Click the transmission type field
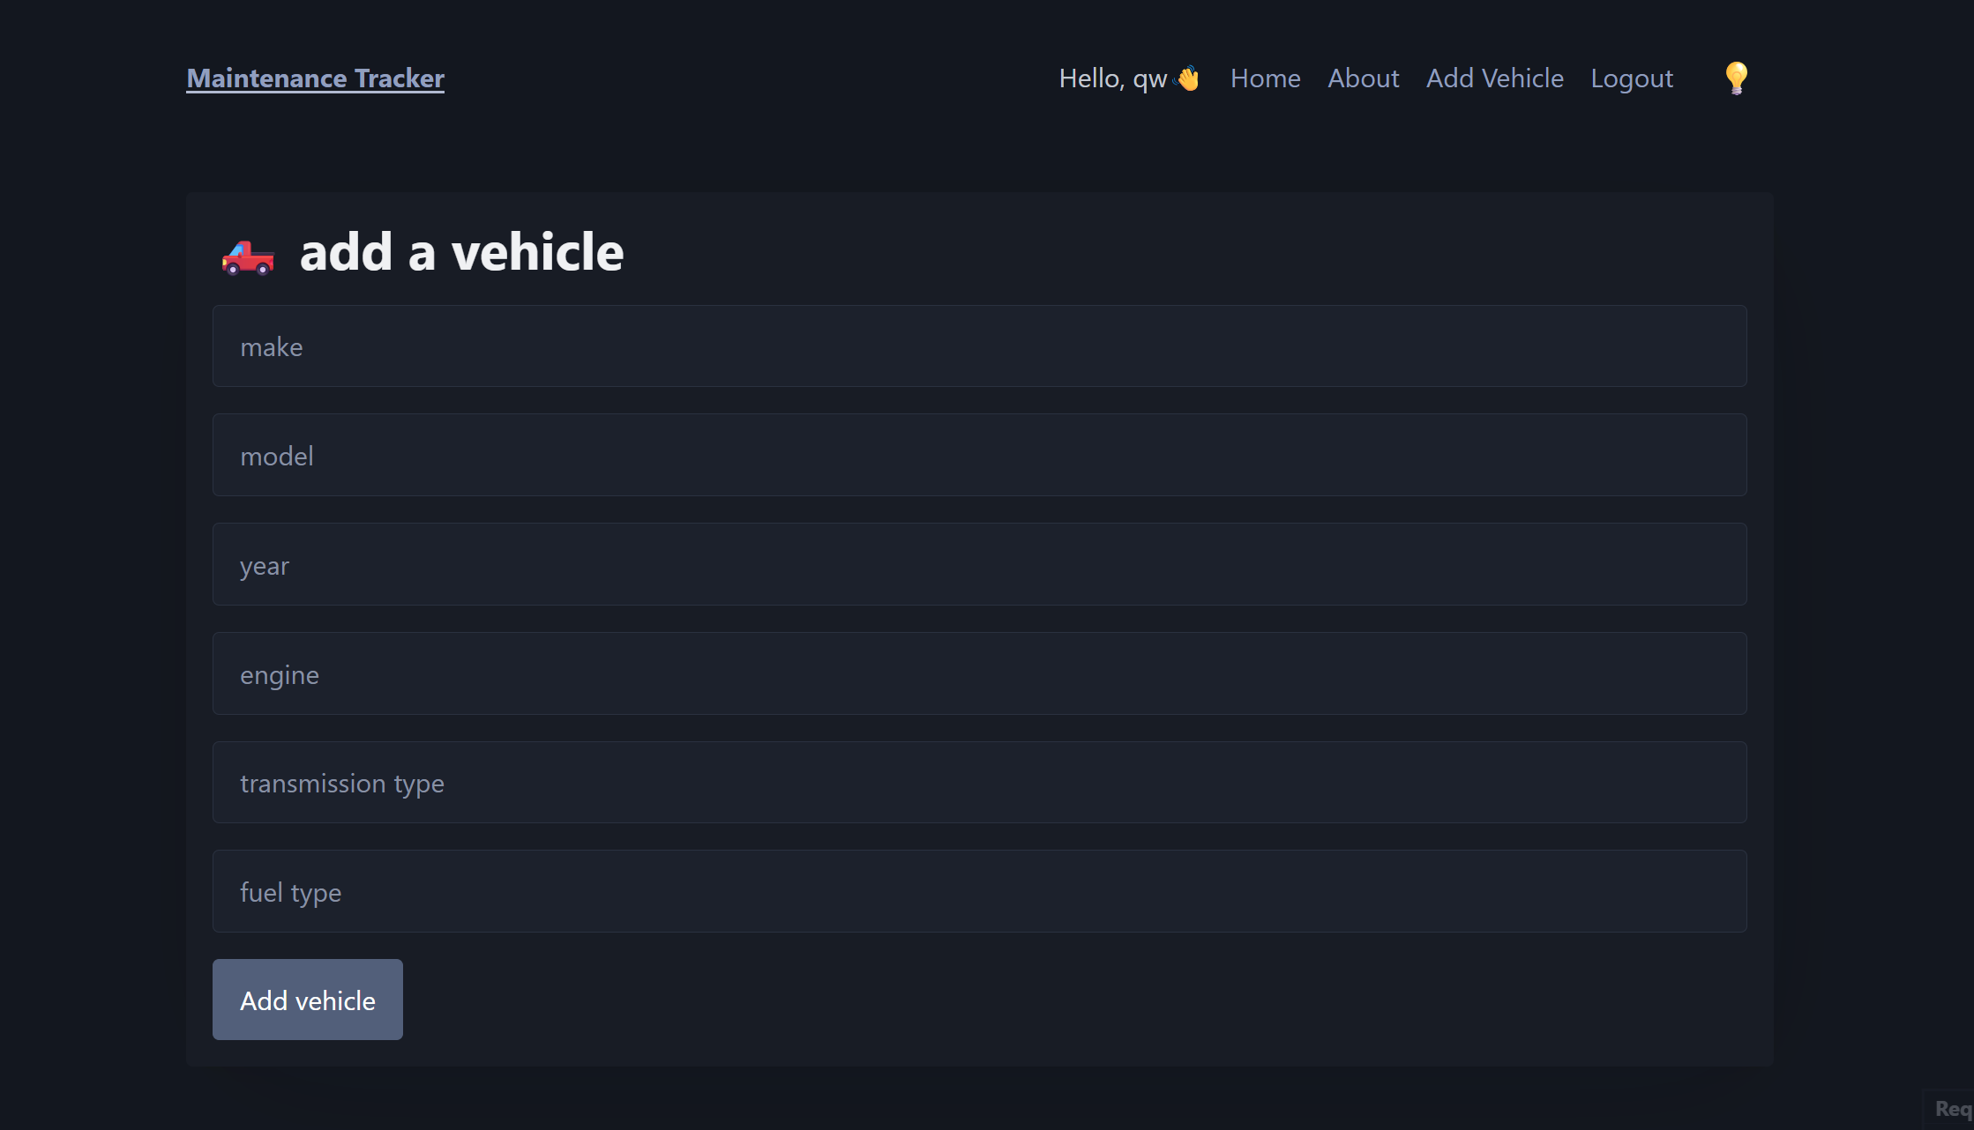 click(x=979, y=783)
